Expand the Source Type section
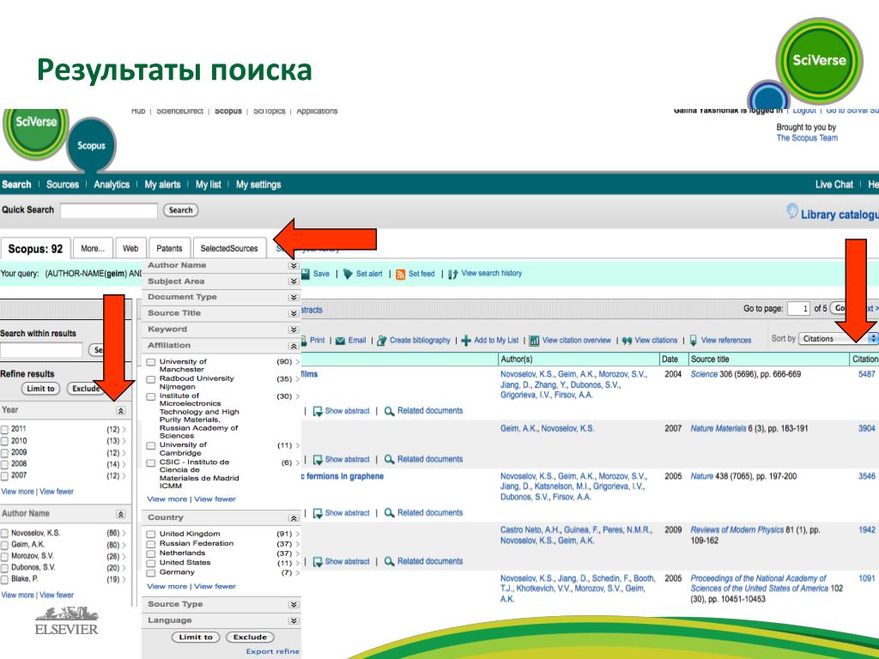The height and width of the screenshot is (659, 879). 294,605
